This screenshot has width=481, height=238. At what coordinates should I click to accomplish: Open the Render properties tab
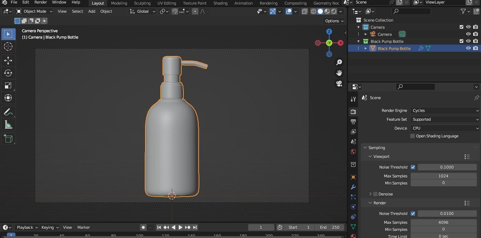coord(353,112)
